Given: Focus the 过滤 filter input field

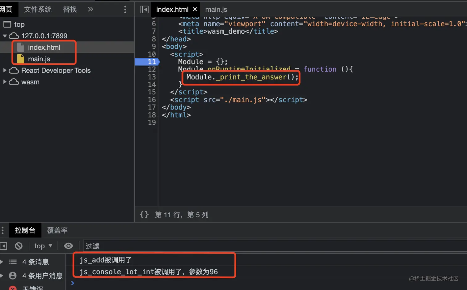Looking at the screenshot, I should point(275,246).
